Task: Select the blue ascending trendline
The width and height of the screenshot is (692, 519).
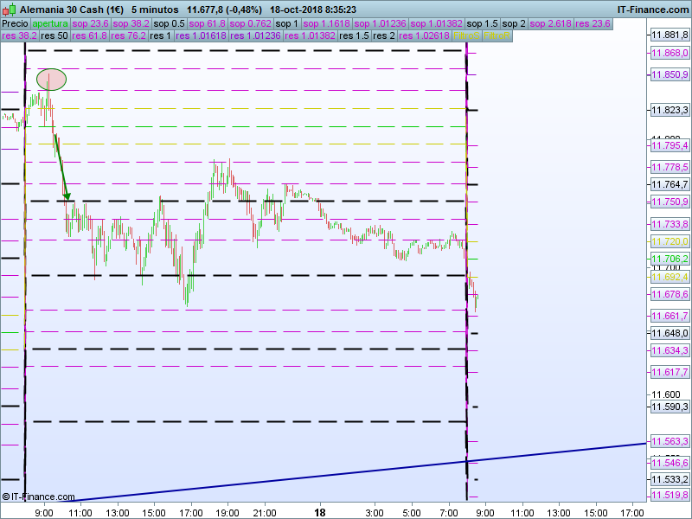Action: click(346, 473)
